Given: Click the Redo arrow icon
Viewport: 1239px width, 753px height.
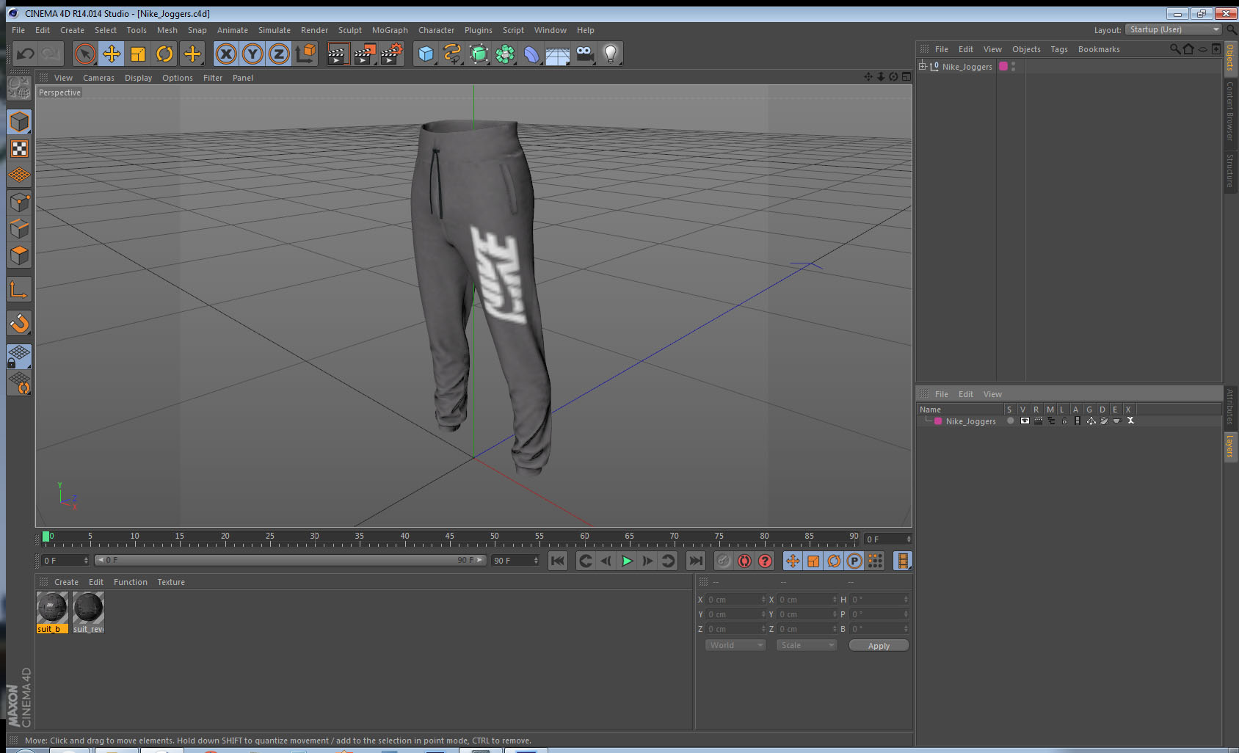Looking at the screenshot, I should point(51,54).
